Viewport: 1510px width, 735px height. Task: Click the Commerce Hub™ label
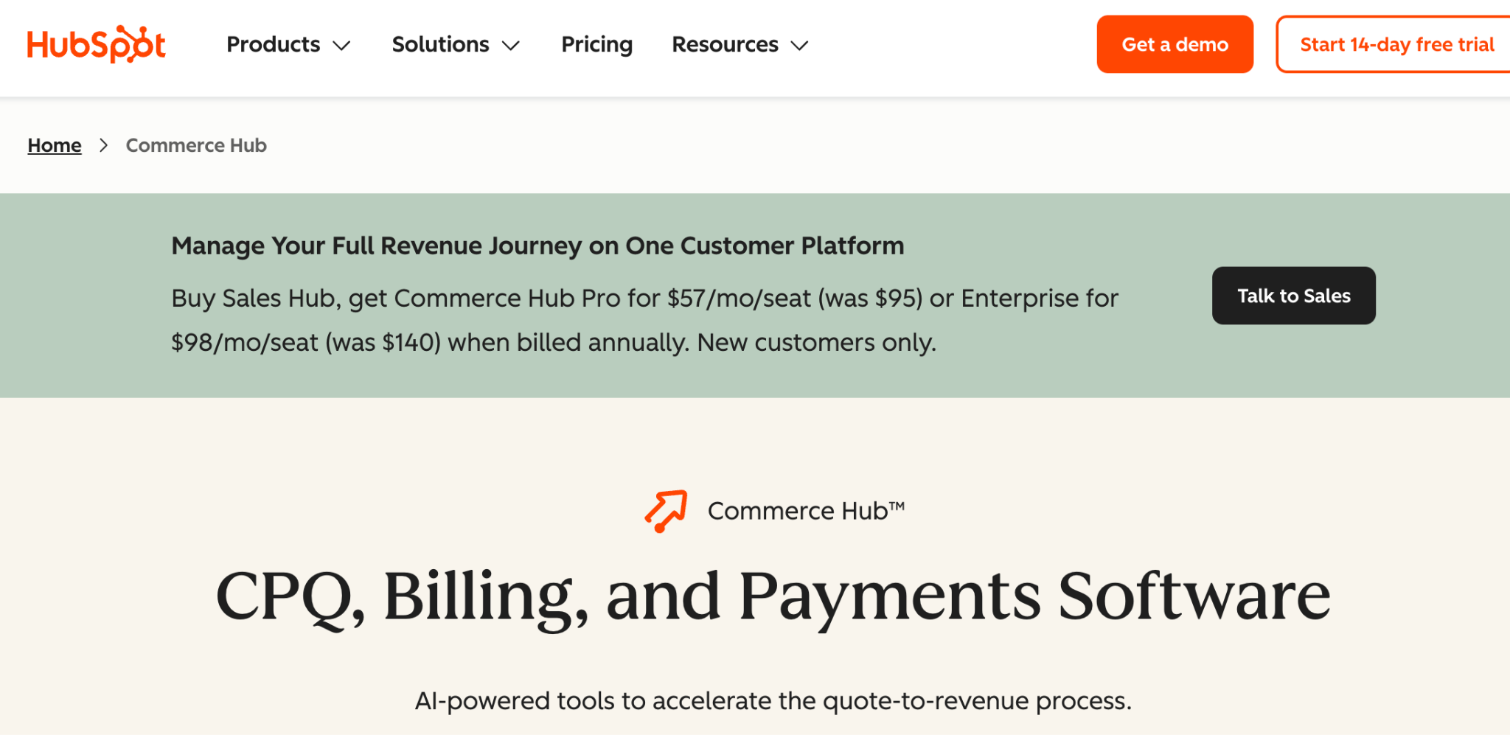pyautogui.click(x=806, y=511)
